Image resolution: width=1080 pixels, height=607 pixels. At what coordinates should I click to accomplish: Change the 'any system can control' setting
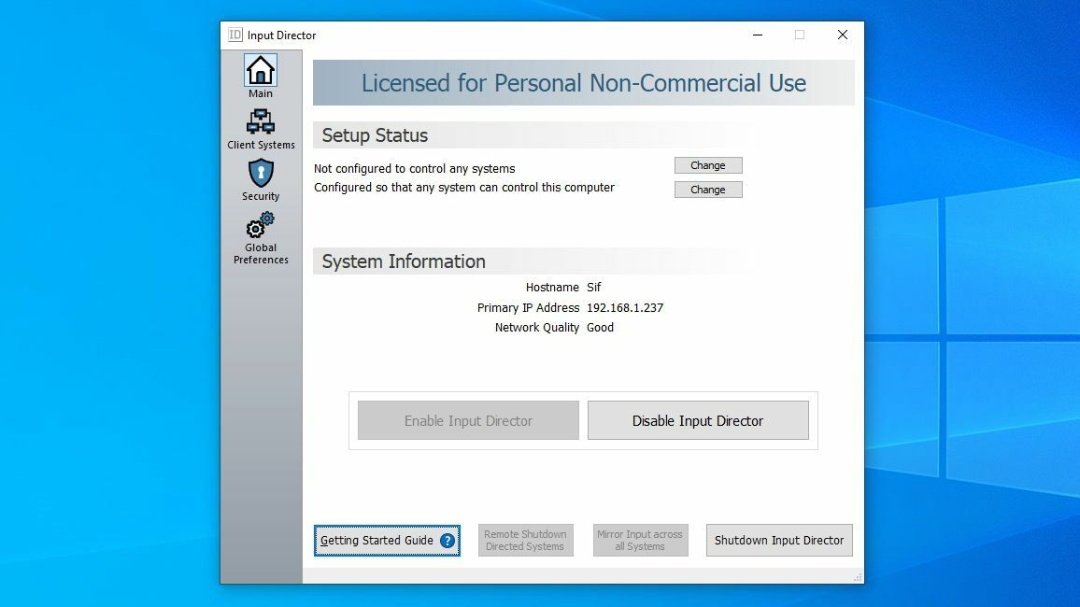707,190
